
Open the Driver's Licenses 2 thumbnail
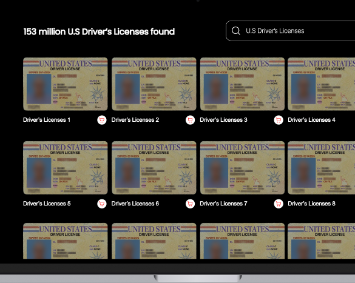tap(154, 84)
